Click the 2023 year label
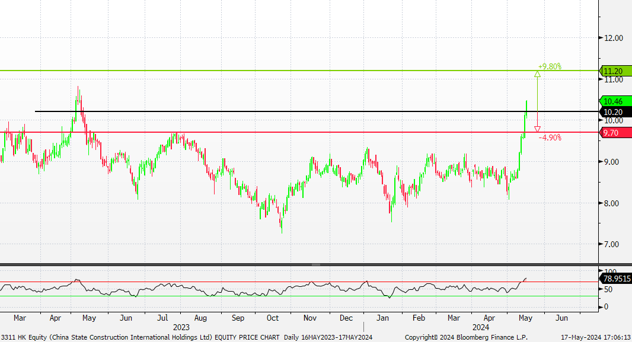The width and height of the screenshot is (632, 342). pyautogui.click(x=181, y=328)
